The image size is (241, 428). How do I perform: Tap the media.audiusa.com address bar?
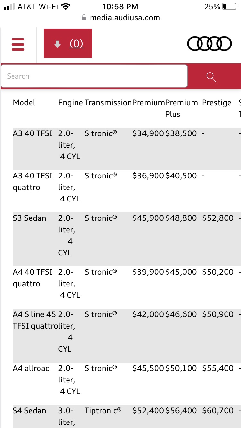tap(125, 18)
